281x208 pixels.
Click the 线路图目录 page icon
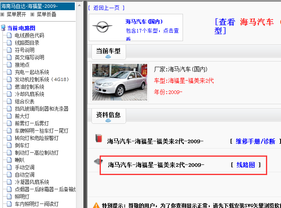coord(9,43)
